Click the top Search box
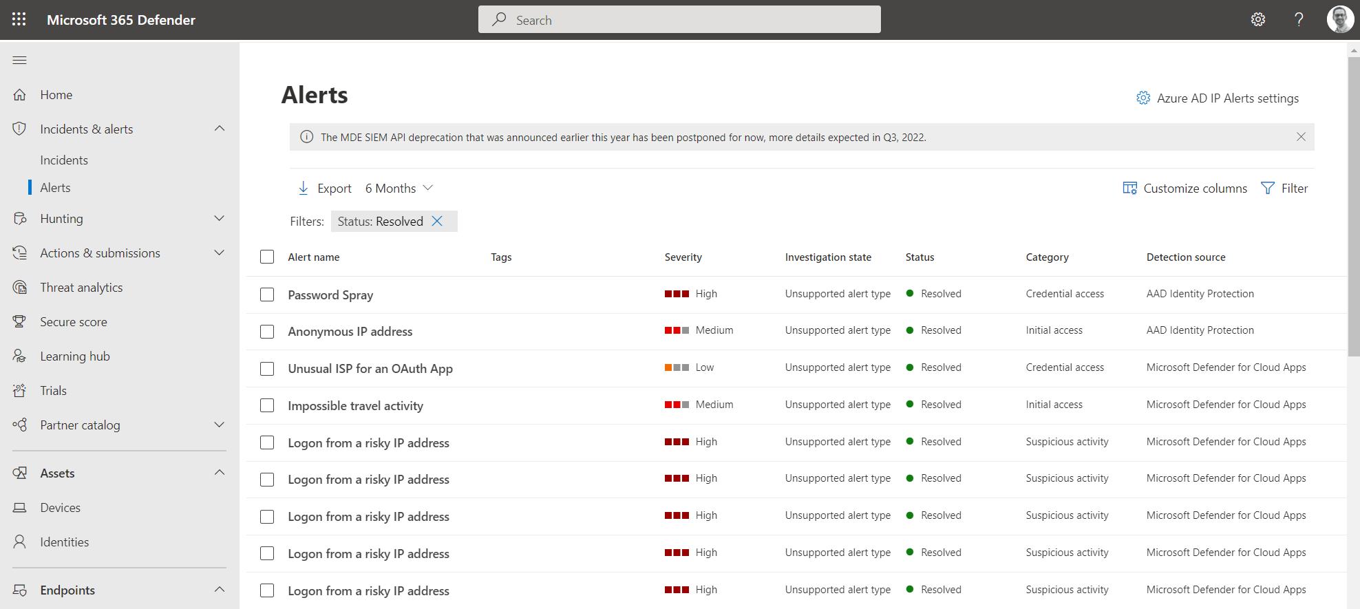This screenshot has width=1360, height=609. coord(679,19)
